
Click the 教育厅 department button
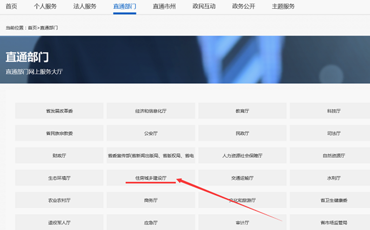point(242,111)
